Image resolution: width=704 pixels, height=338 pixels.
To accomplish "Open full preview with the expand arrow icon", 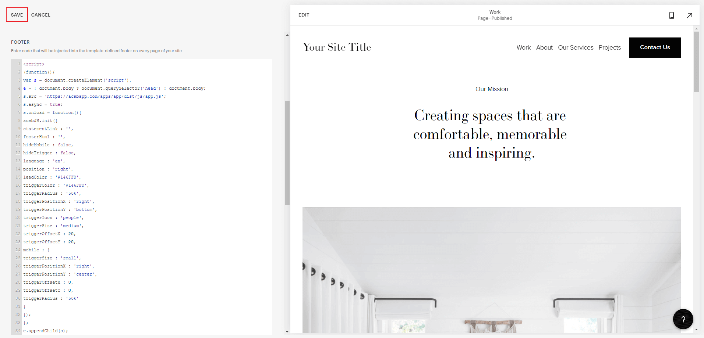I will 690,15.
